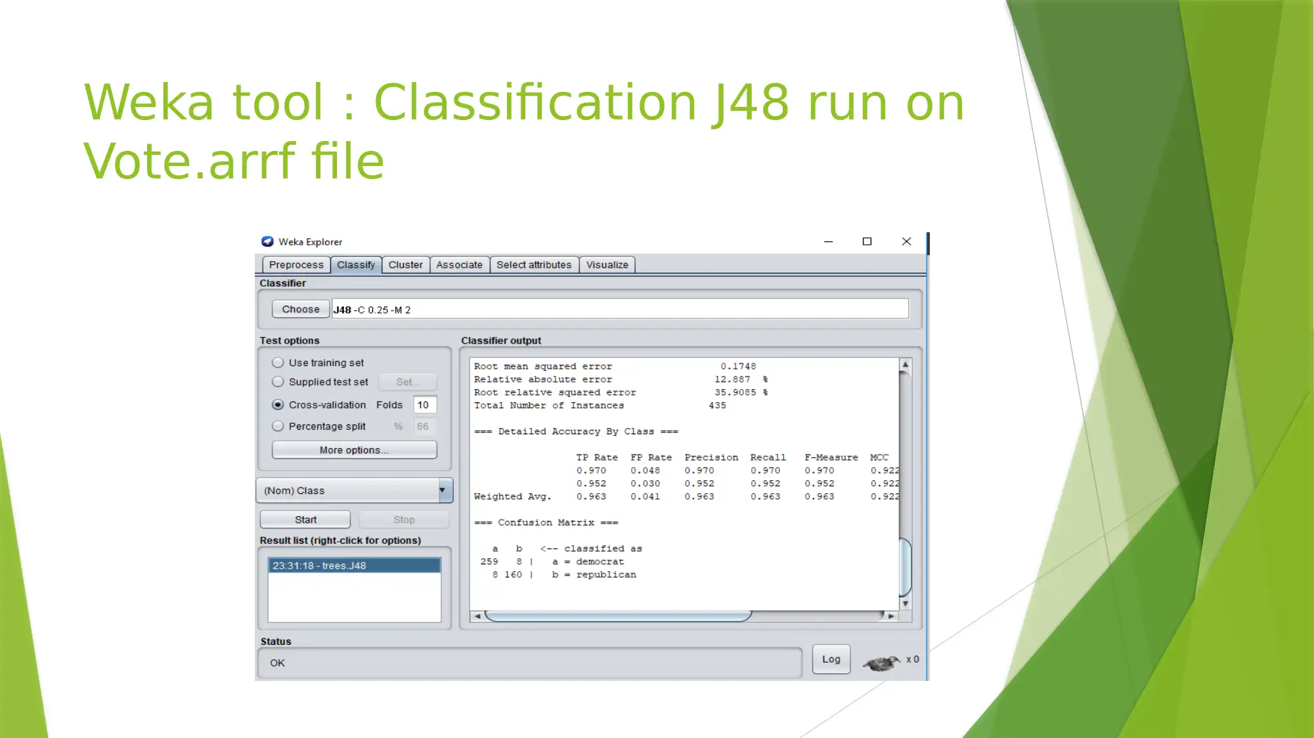Click the Confusion Matrix heading in output

pyautogui.click(x=546, y=523)
